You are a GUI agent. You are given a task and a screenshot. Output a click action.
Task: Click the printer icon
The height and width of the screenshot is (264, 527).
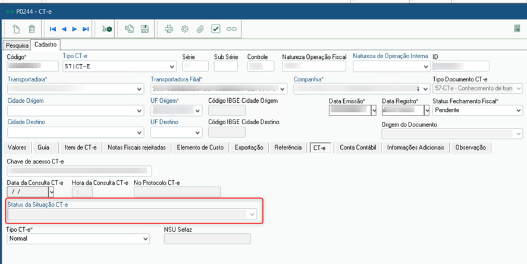(169, 29)
